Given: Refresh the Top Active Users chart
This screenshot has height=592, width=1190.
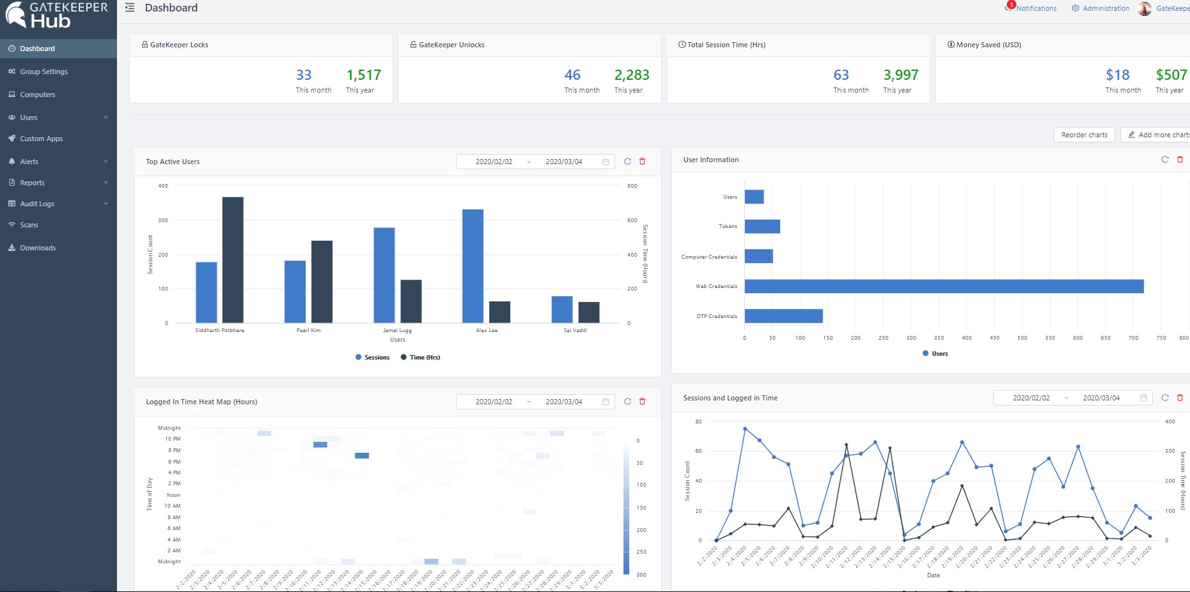Looking at the screenshot, I should click(x=627, y=162).
